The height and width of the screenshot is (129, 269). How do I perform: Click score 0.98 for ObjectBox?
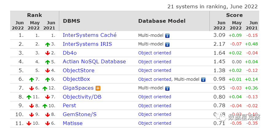[219, 79]
